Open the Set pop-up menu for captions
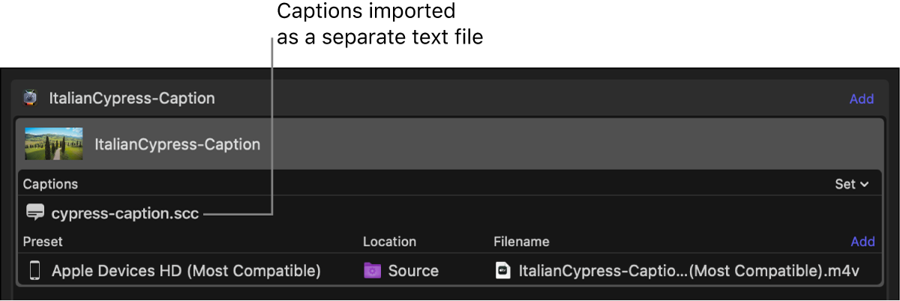900x301 pixels. pyautogui.click(x=851, y=184)
